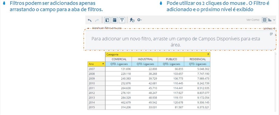Screen dimensions: 279x115
Task: Select the COMERCIAL column header
Action: [118, 59]
